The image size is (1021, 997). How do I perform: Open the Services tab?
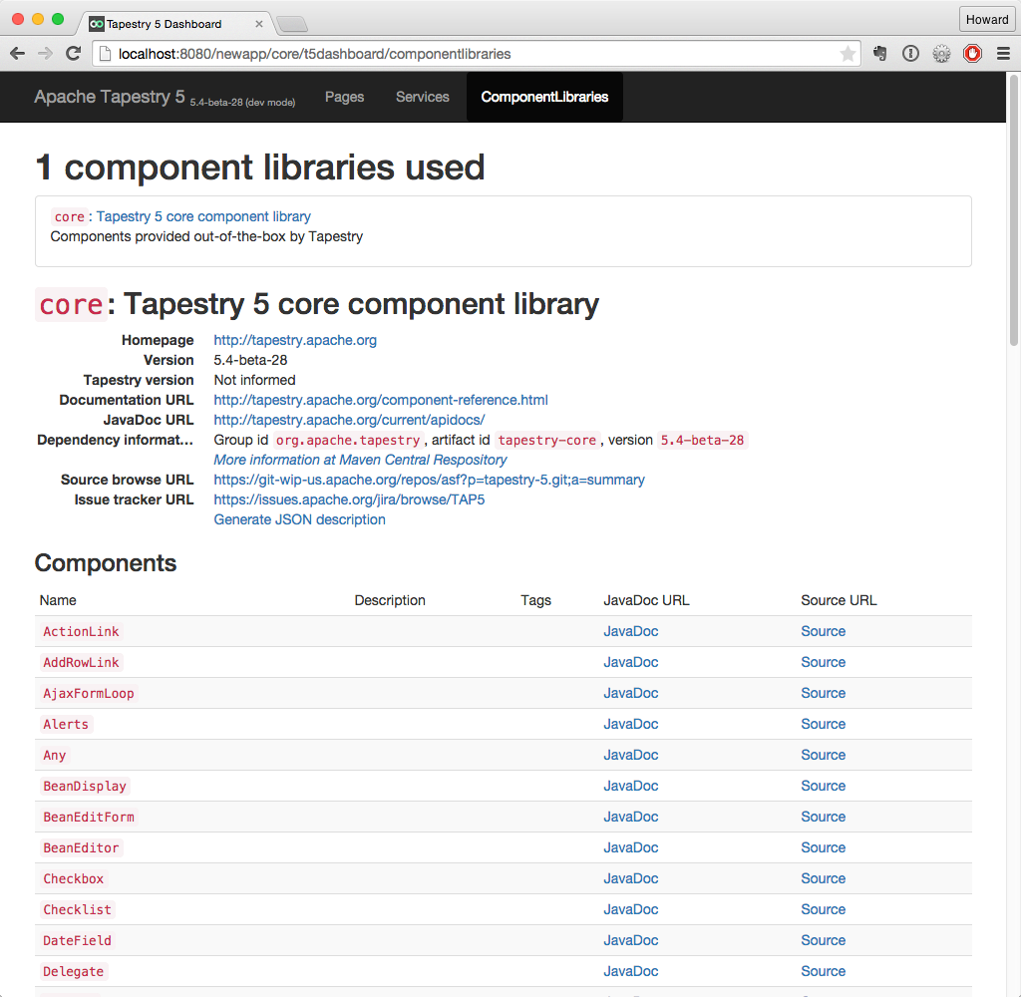423,97
